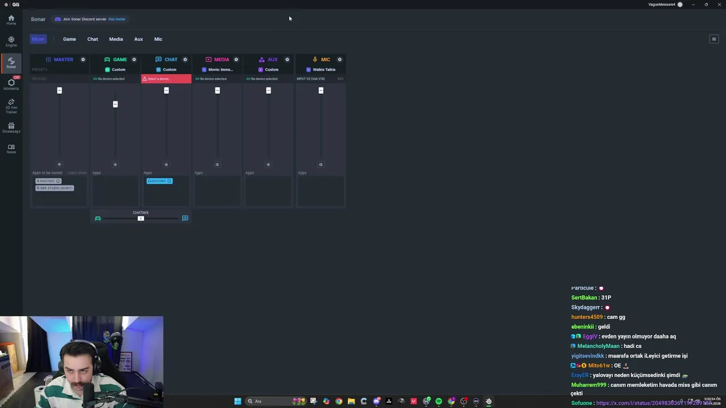Click the MIC volume slider handle

click(320, 91)
